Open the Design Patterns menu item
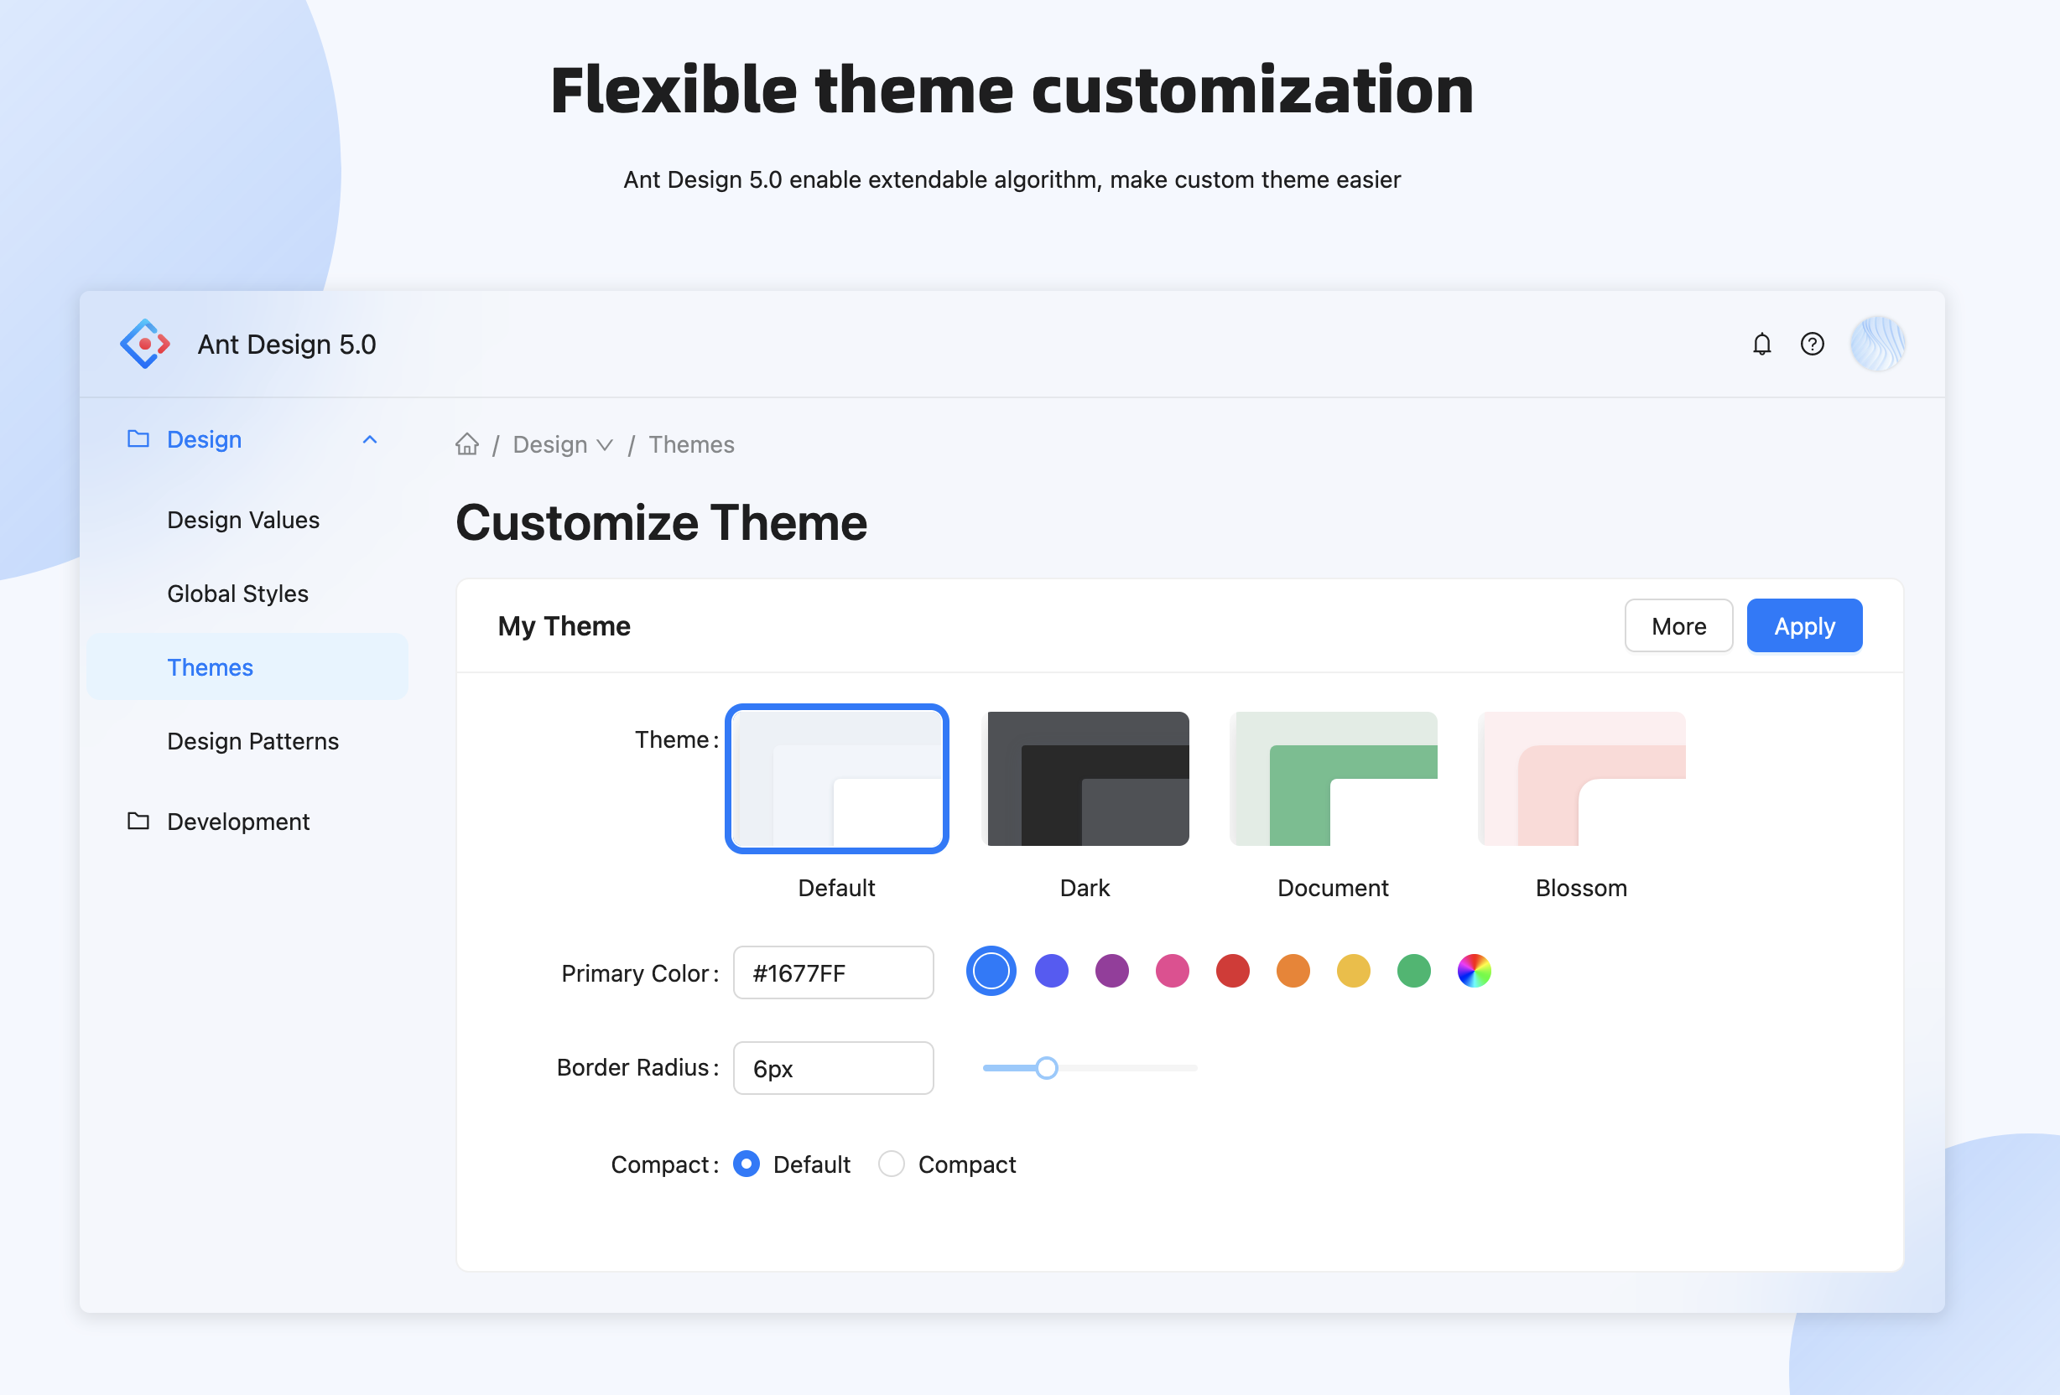Image resolution: width=2060 pixels, height=1395 pixels. coord(247,741)
